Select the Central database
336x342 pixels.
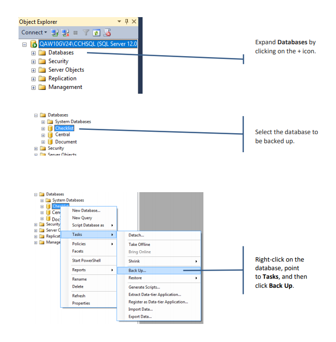pyautogui.click(x=63, y=135)
